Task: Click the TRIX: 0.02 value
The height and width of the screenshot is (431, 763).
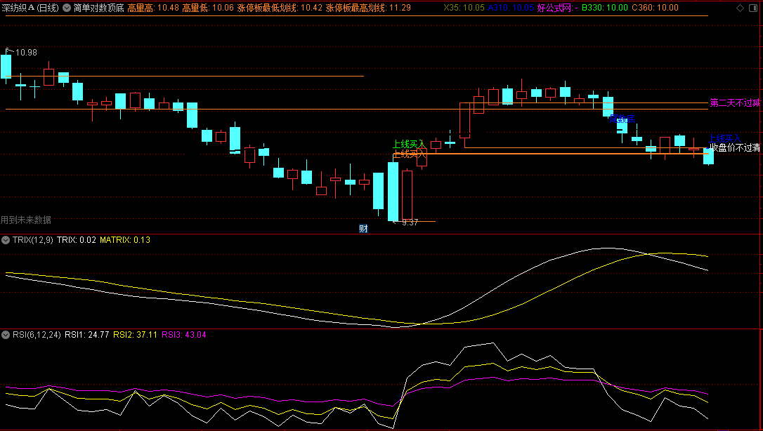Action: click(x=77, y=240)
